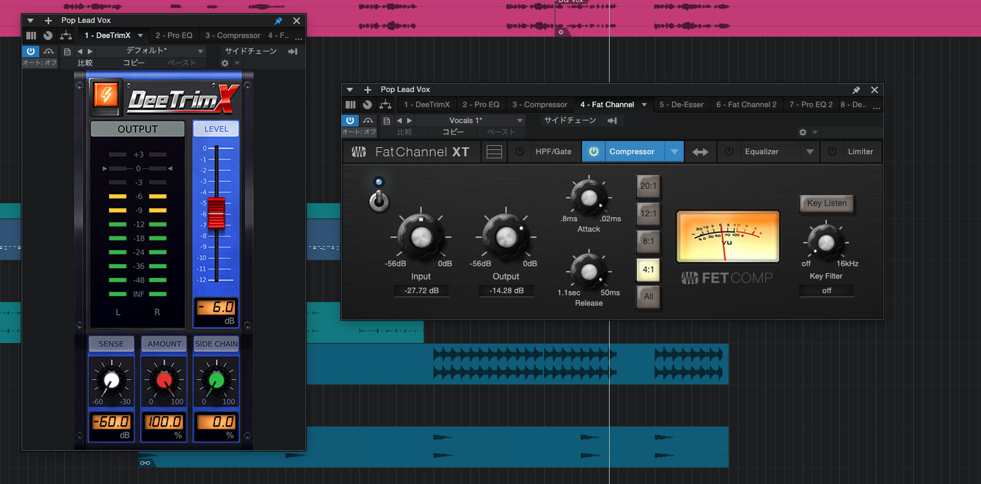981x484 pixels.
Task: Click 比較 compare button in DeeTrimX window
Action: tap(85, 63)
